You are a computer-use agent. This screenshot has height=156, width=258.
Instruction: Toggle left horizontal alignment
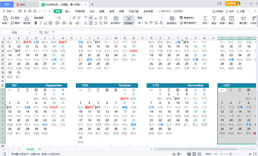click(x=86, y=23)
